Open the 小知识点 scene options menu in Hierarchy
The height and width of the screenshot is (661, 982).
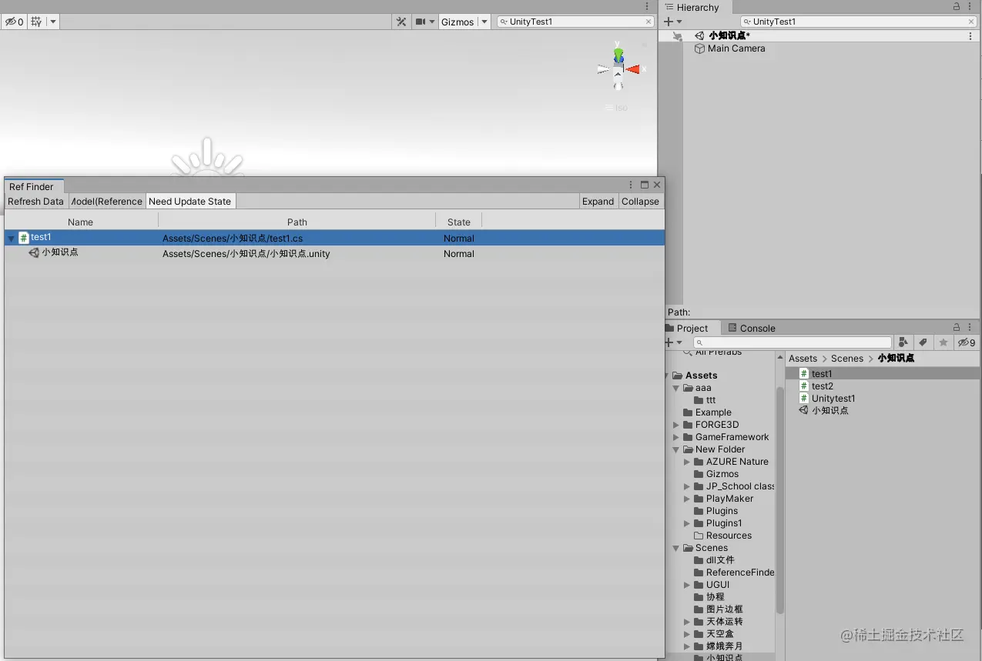tap(970, 35)
